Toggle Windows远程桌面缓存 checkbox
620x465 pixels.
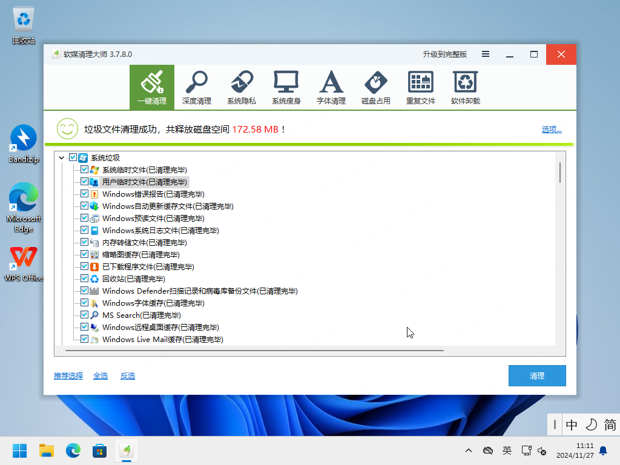(84, 326)
